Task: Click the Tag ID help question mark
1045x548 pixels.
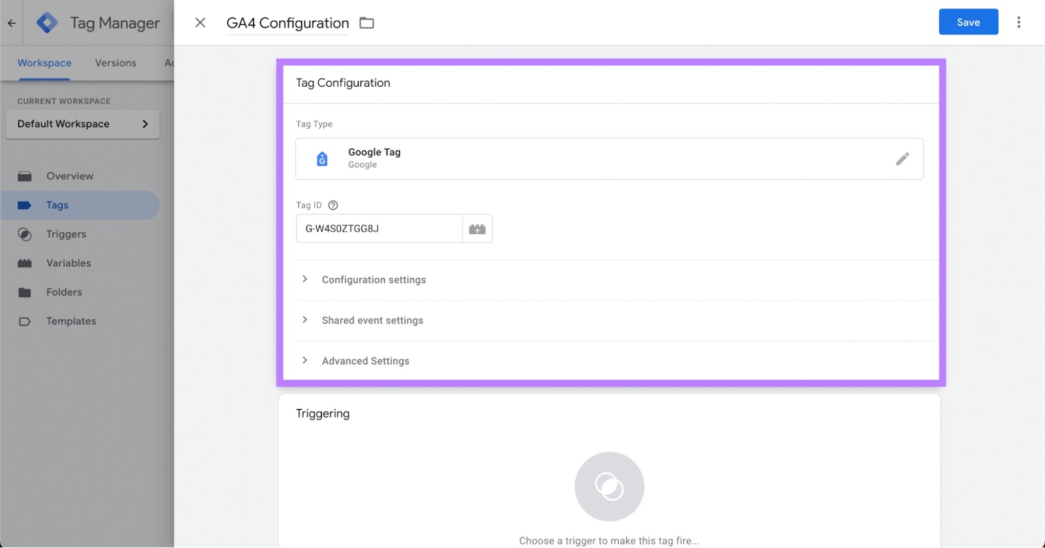Action: 333,205
